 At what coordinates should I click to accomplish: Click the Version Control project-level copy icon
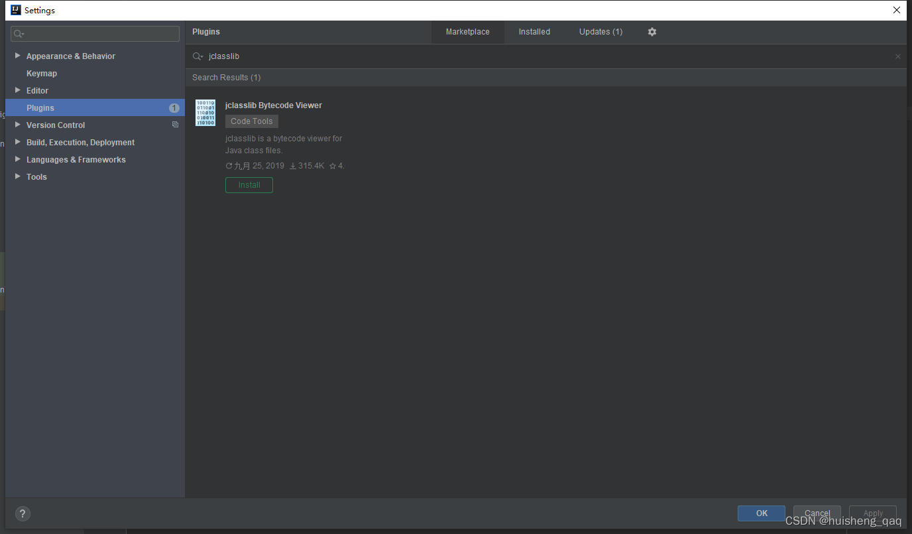click(175, 125)
